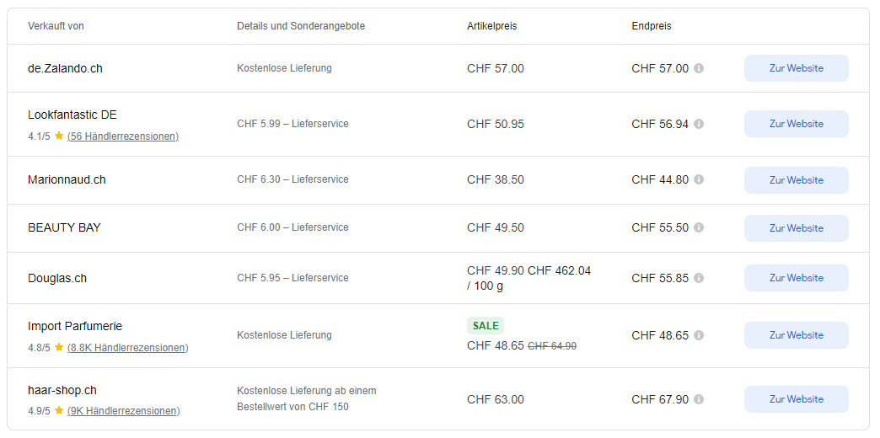Show price info for Douglas.ch final price
Viewport: 880px width, 438px height.
click(699, 278)
